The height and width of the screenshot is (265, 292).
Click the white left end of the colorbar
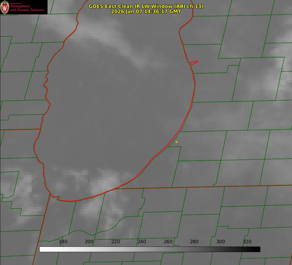pos(41,249)
